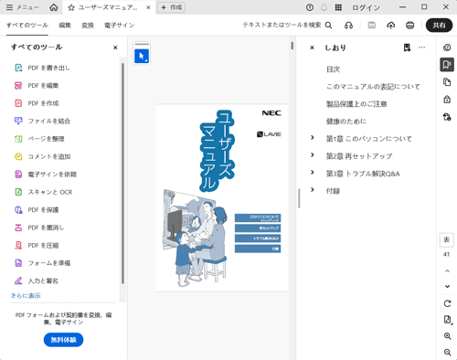Viewport: 457px width, 360px height.
Task: Expand 第1章 このパソコンについて bookmark
Action: pos(313,138)
